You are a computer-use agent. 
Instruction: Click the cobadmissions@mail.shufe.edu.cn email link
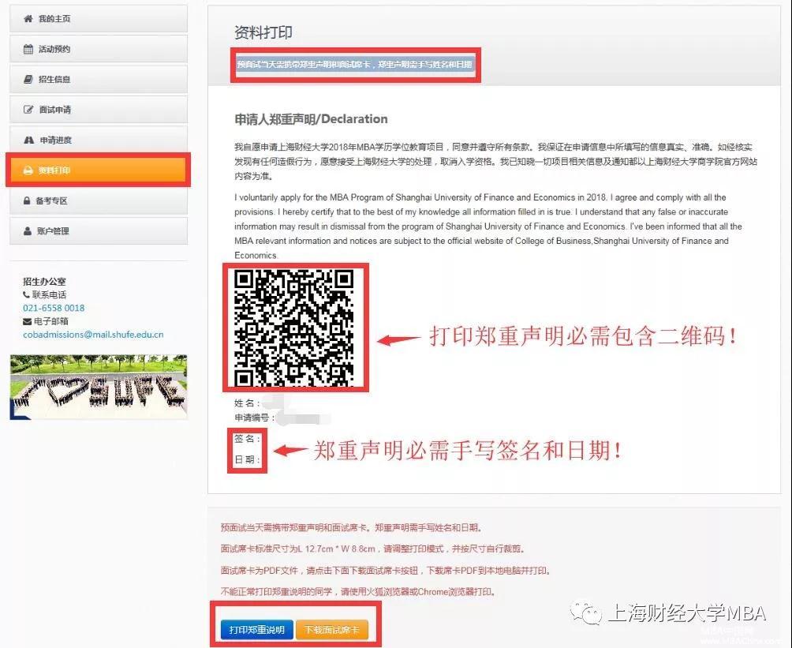(x=93, y=334)
